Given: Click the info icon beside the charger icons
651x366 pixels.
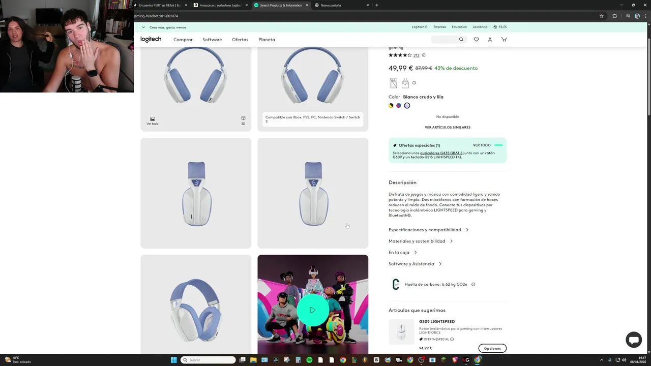Looking at the screenshot, I should coord(414,83).
